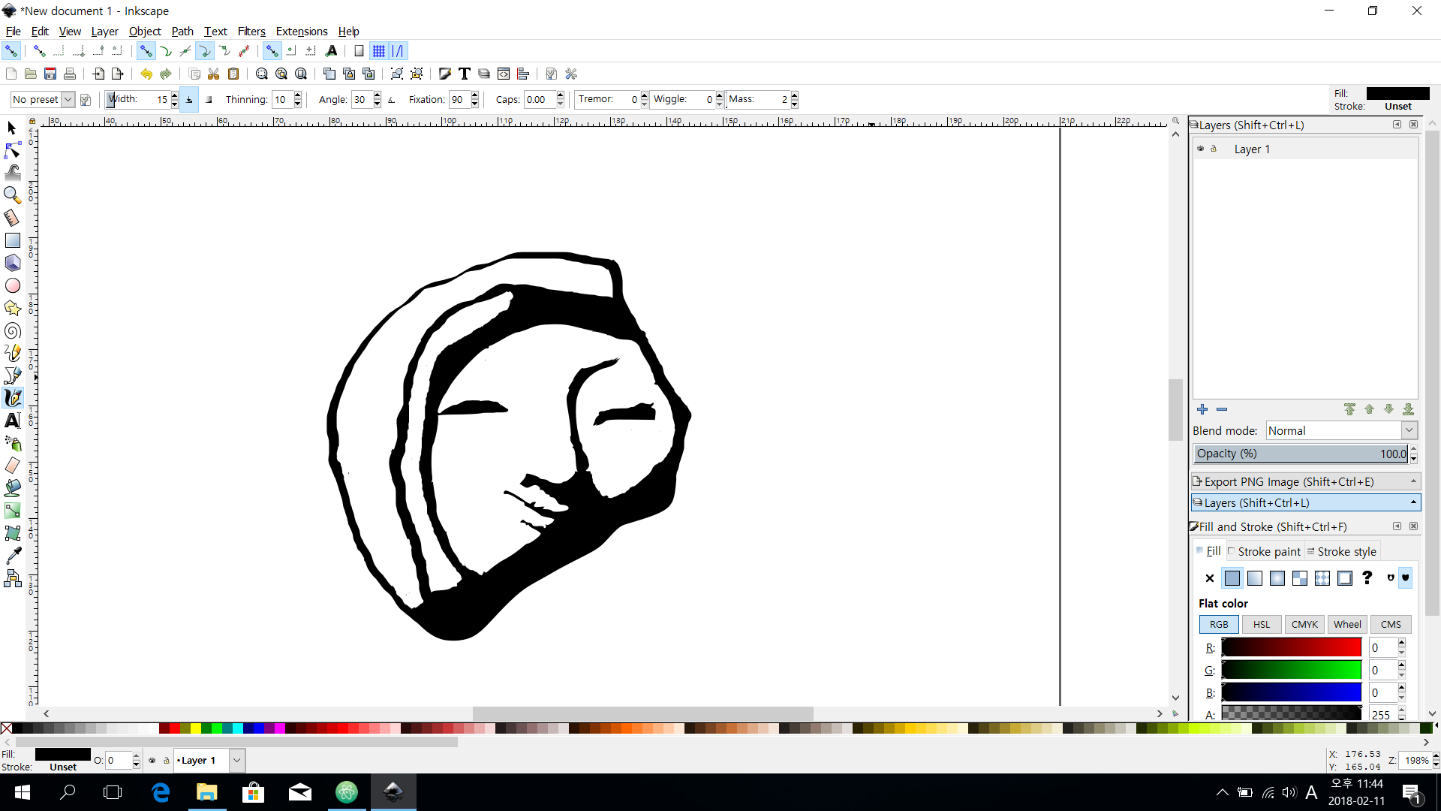Click the Caps value input field
Image resolution: width=1441 pixels, height=811 pixels.
point(540,99)
